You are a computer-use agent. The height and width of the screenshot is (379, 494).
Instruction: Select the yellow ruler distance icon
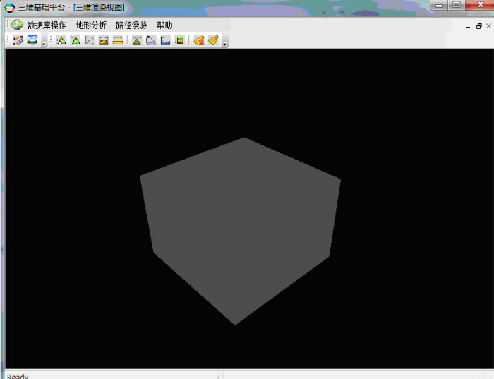[x=118, y=40]
